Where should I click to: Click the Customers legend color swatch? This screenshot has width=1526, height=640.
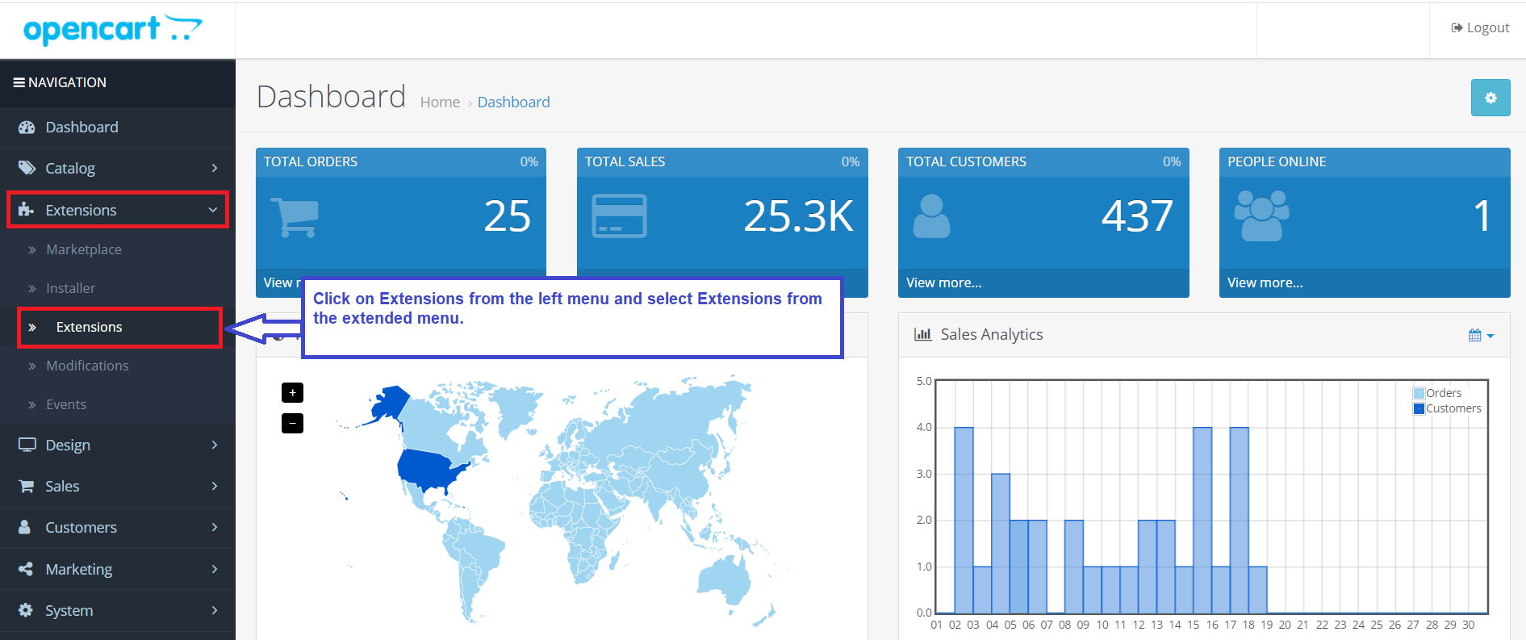coord(1419,409)
